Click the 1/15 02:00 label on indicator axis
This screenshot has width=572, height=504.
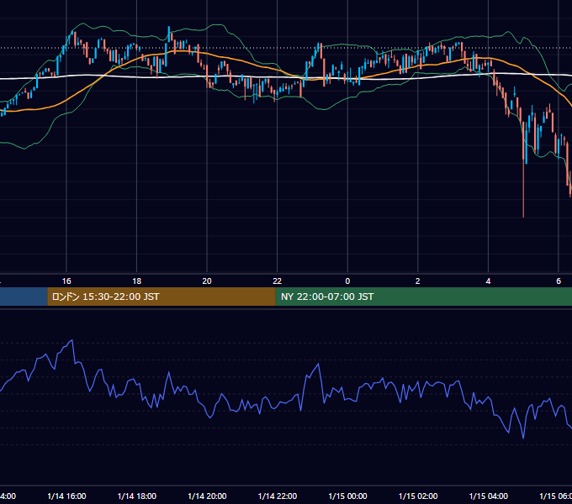click(x=418, y=496)
